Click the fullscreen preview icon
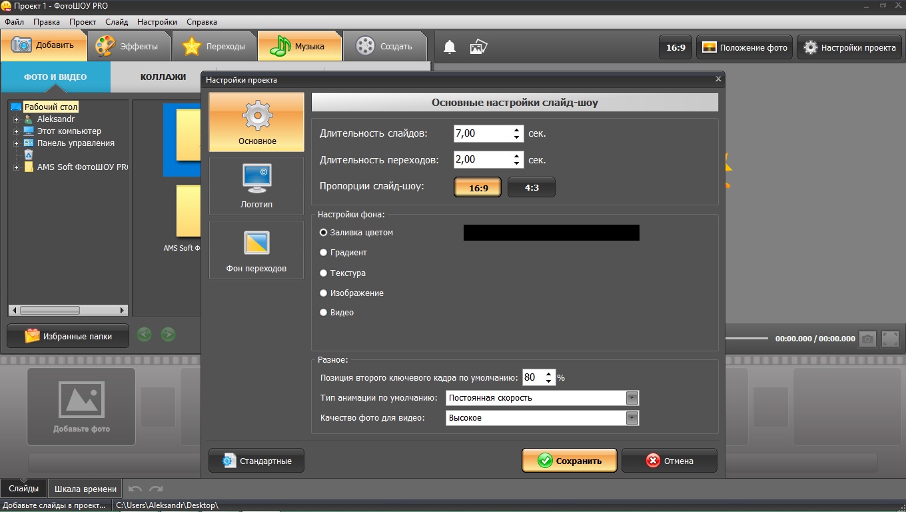 [890, 339]
